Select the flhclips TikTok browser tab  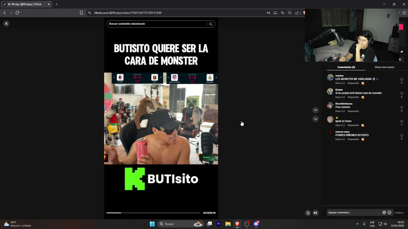coord(26,4)
